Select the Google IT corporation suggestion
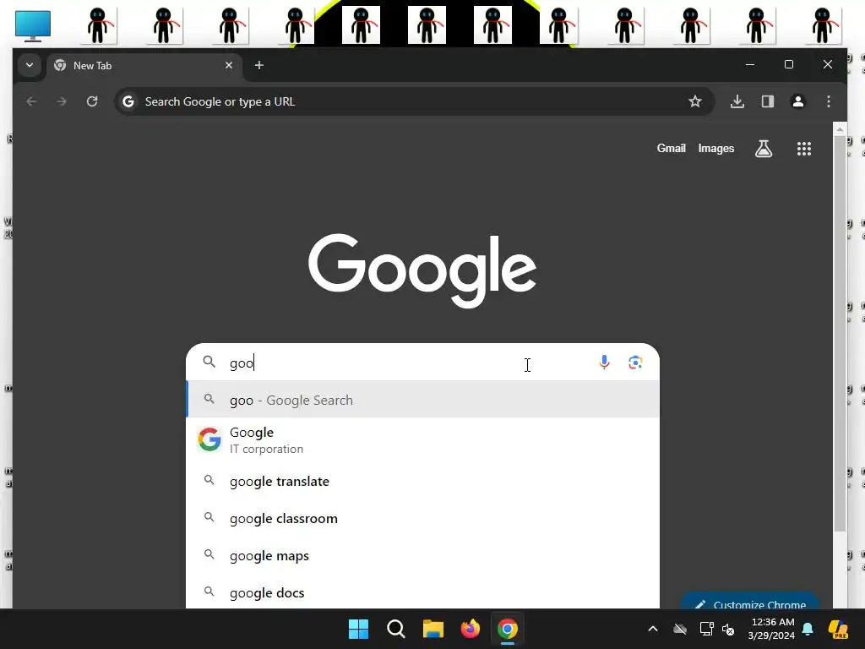The image size is (865, 649). click(423, 439)
